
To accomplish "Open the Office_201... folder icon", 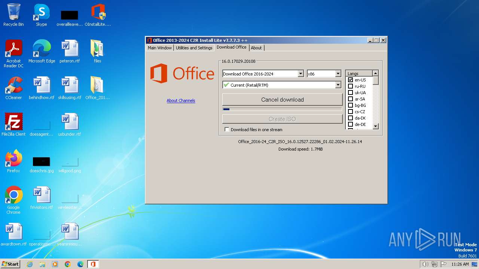I will coord(98,88).
